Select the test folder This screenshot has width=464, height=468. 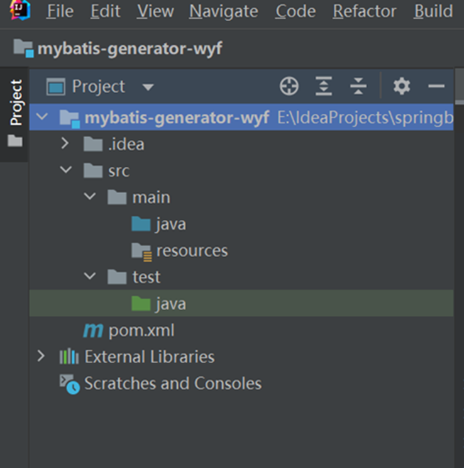tap(146, 277)
